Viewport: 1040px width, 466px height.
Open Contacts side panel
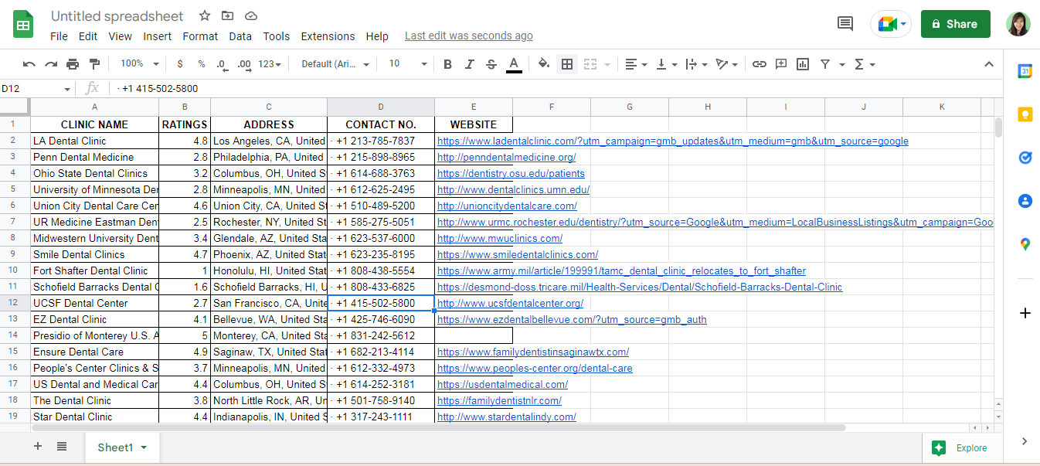(x=1025, y=201)
